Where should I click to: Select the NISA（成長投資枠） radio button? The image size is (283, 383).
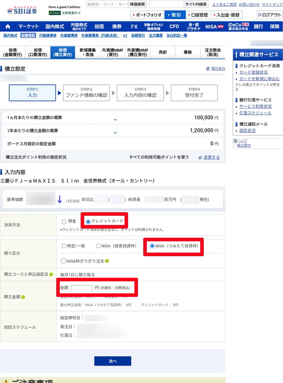[x=98, y=246]
